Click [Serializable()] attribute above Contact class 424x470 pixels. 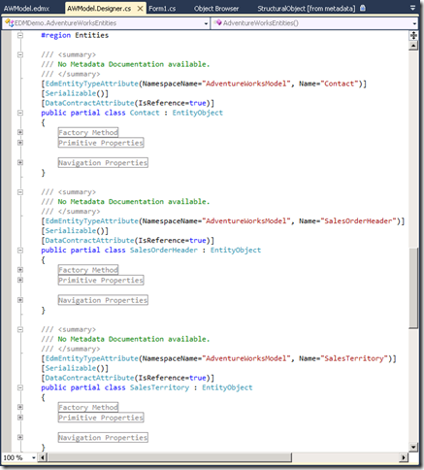pyautogui.click(x=75, y=93)
